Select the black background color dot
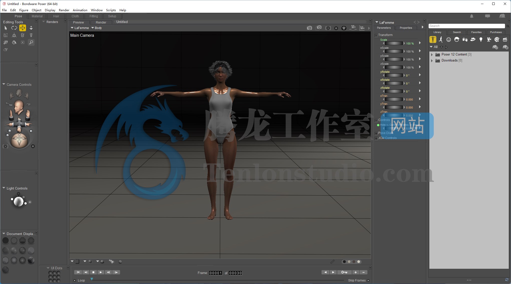Viewport: 511px width, 284px height. [x=344, y=262]
